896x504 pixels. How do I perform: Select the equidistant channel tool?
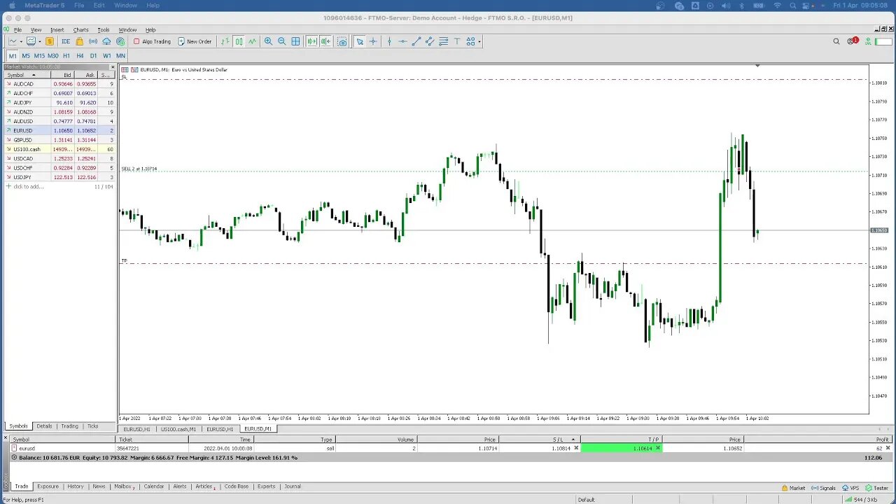(430, 41)
